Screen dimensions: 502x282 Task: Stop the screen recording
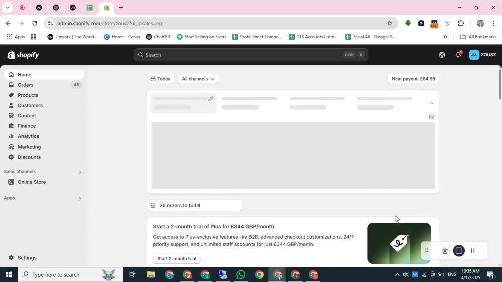(459, 250)
